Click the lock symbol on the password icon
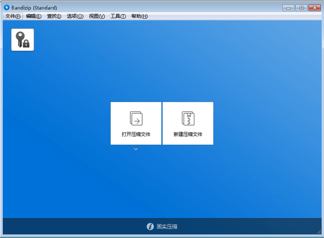Image resolution: width=324 pixels, height=238 pixels. (25, 44)
